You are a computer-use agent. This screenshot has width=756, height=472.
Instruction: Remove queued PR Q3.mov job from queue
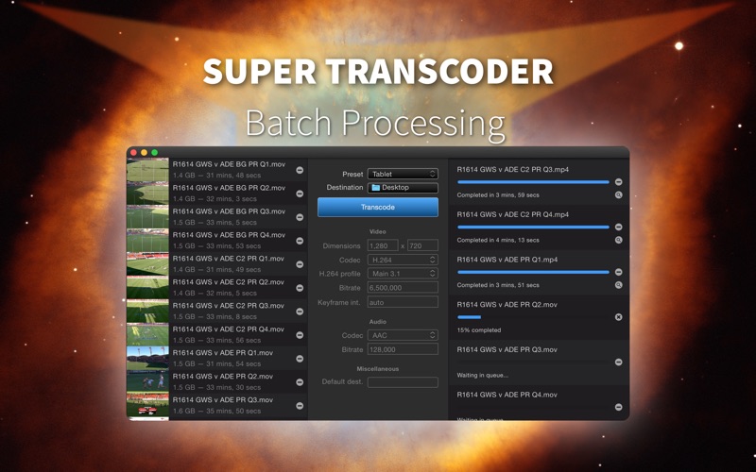coord(619,362)
